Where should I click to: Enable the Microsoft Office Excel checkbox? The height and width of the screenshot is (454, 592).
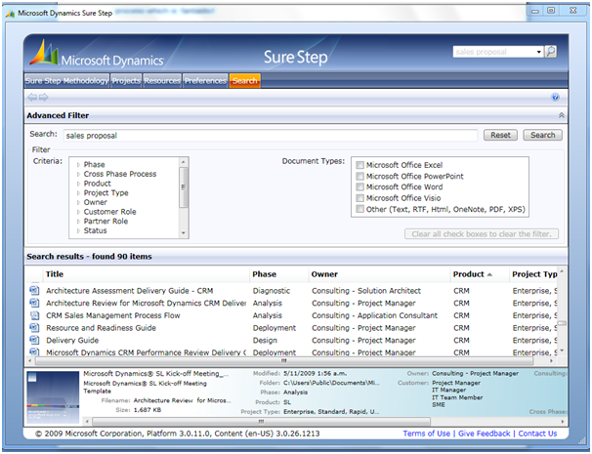point(360,165)
